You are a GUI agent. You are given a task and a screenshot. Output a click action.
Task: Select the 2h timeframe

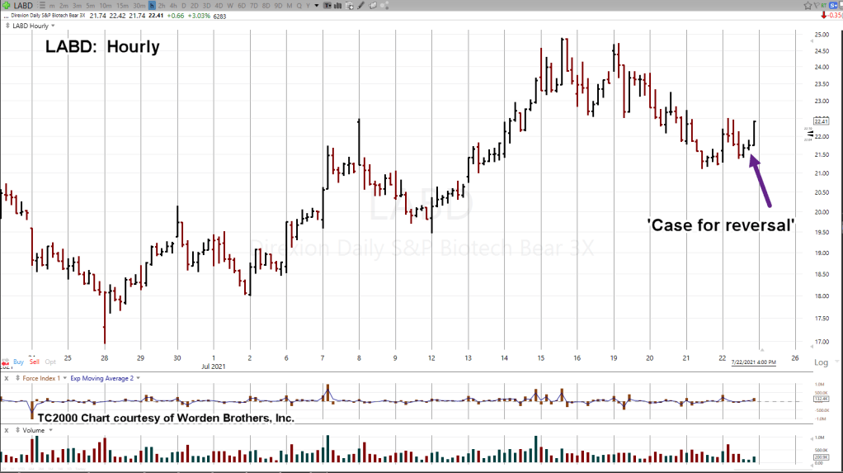[x=162, y=6]
